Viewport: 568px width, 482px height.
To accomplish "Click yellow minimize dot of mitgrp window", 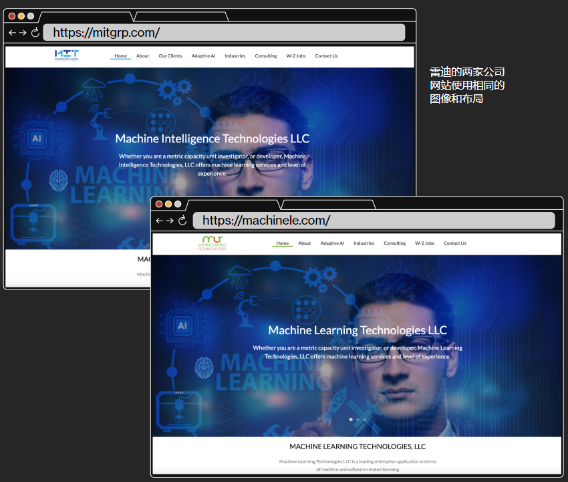I will click(21, 16).
